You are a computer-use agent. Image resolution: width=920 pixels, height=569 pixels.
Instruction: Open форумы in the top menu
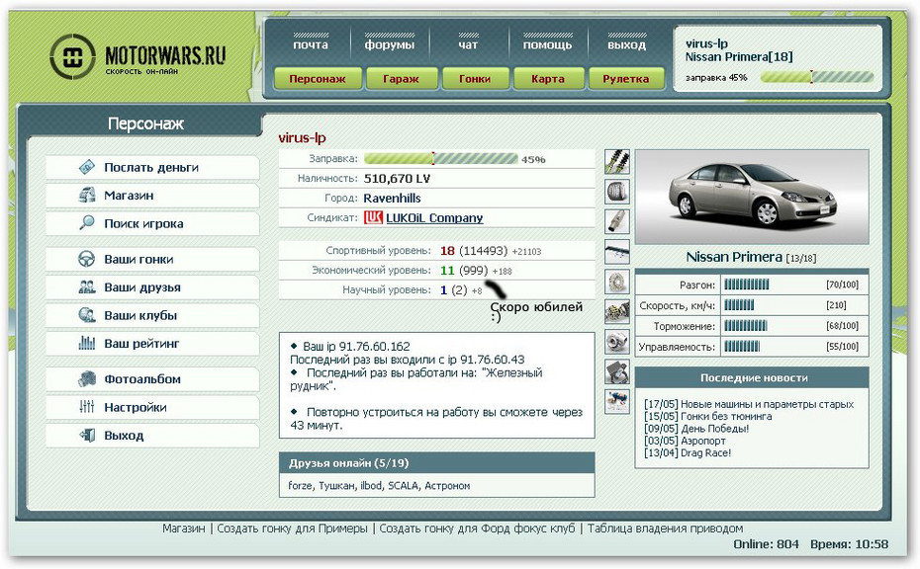tap(389, 44)
